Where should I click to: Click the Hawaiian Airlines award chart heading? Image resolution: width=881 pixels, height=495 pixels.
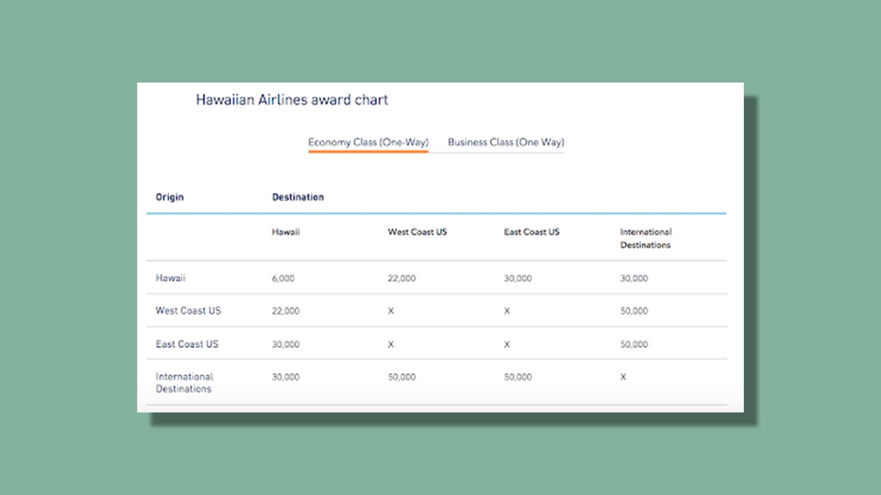(x=292, y=100)
